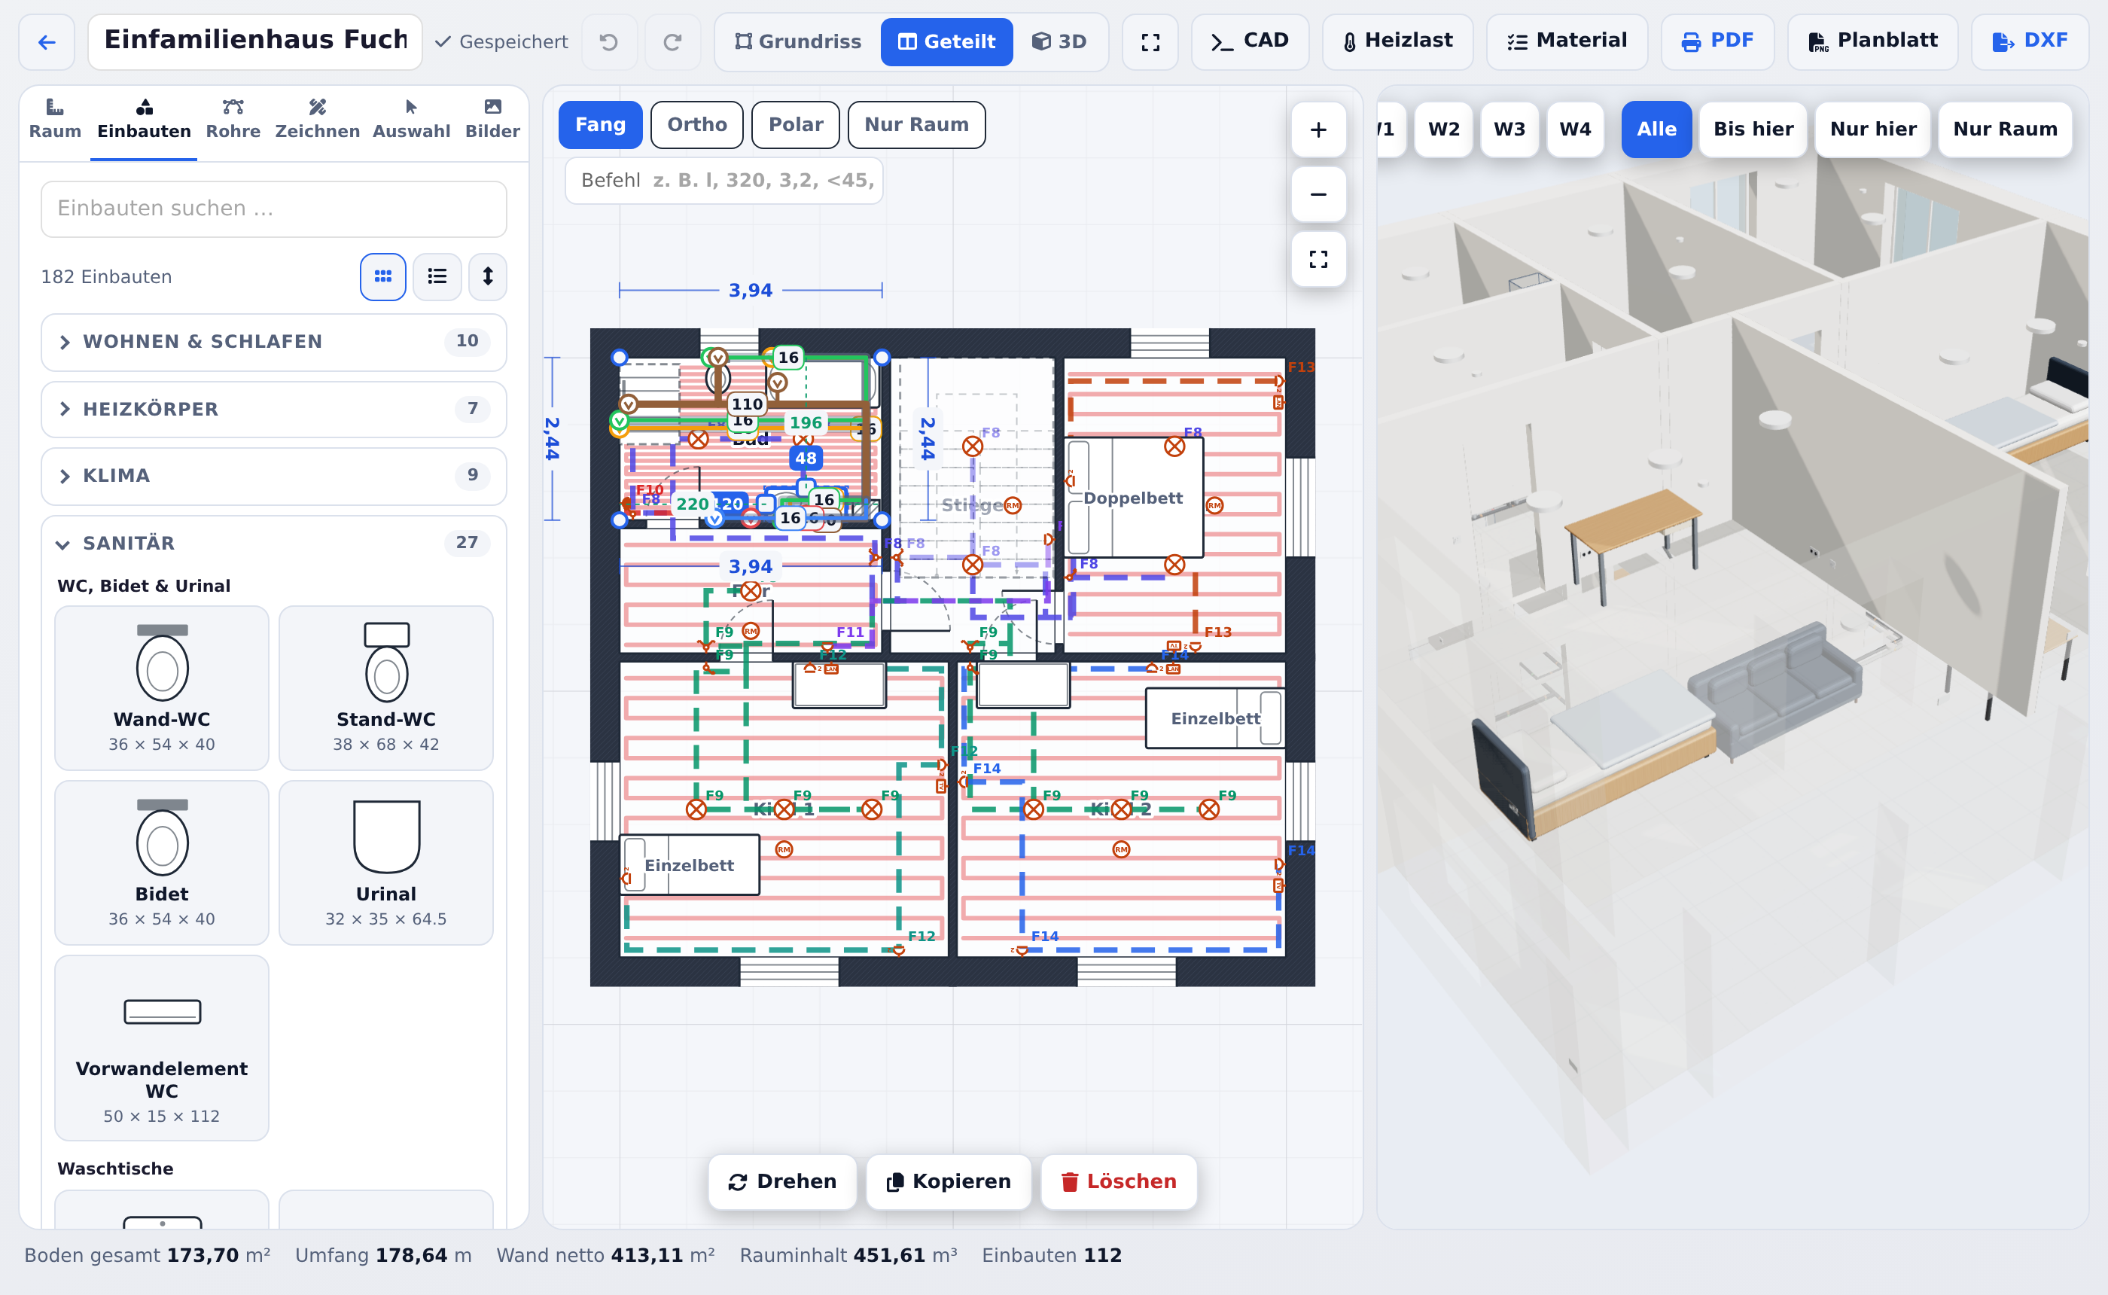Click the Einbauten suchen search field
This screenshot has height=1295, width=2108.
coord(273,209)
